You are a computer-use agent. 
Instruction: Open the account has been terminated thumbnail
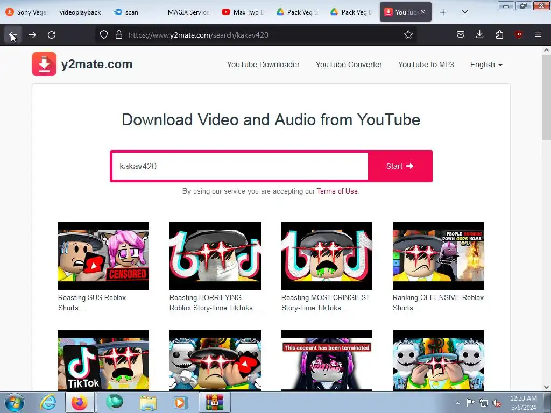pos(327,360)
